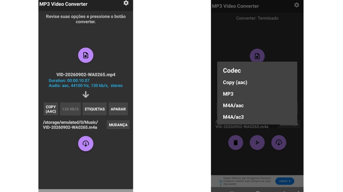This screenshot has width=343, height=192.
Task: Click the Audio: aac, 44100 Hz info line
Action: 85,85
